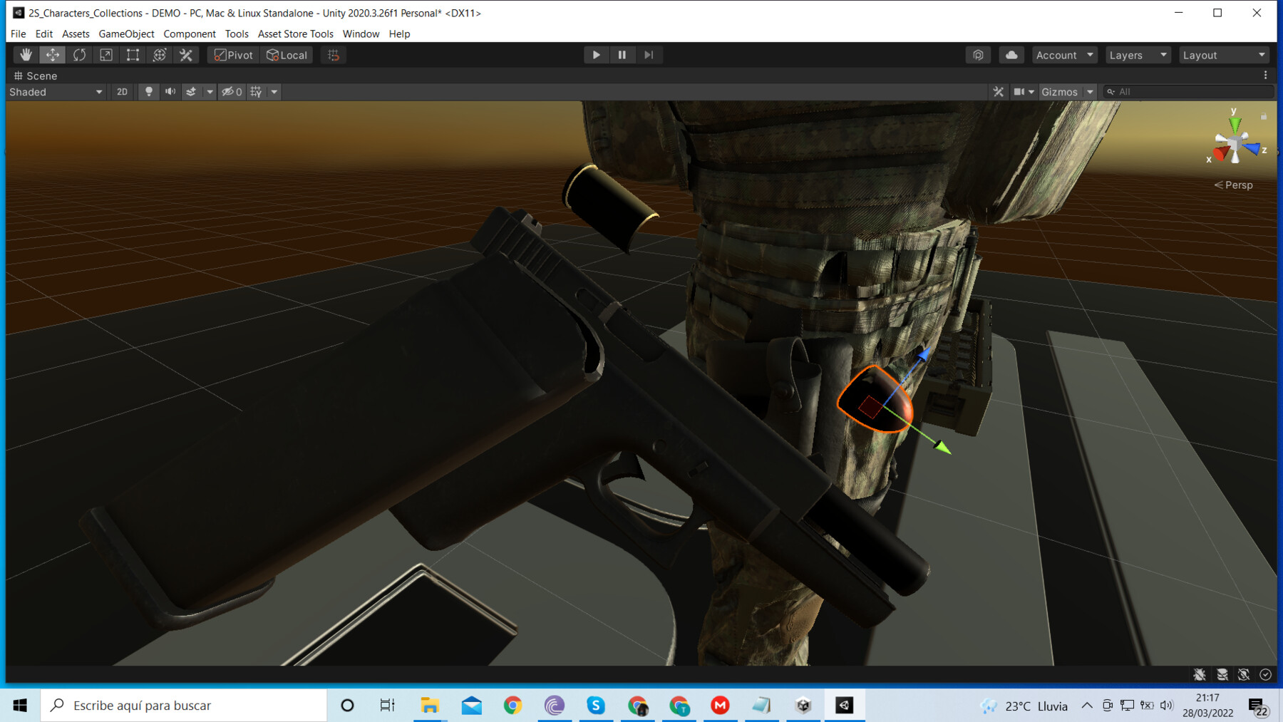Open scene component tools wrench icon
The image size is (1283, 722).
(998, 92)
